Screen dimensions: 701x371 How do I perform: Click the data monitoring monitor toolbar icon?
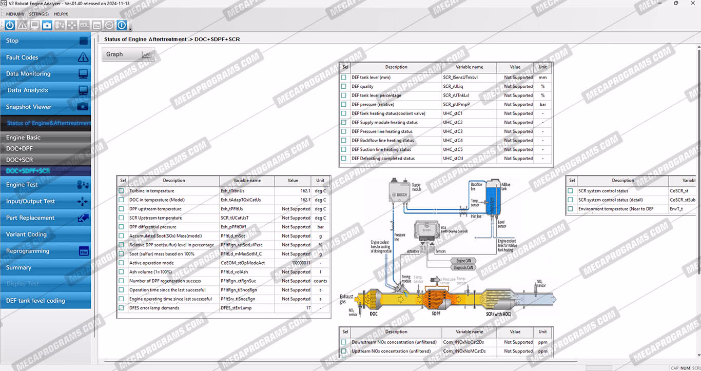point(35,25)
